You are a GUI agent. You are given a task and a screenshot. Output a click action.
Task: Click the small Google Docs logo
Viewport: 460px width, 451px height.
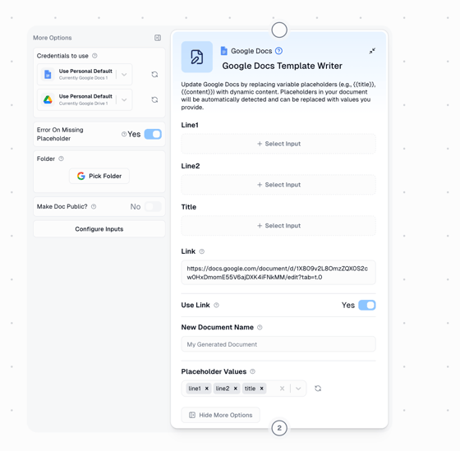point(223,51)
